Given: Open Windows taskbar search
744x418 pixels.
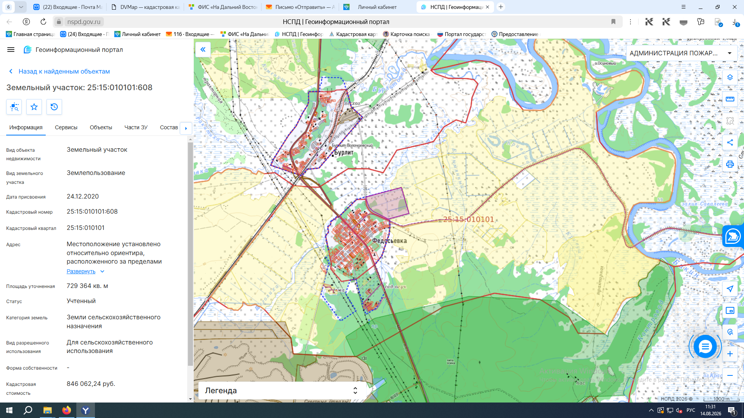Looking at the screenshot, I should (x=28, y=410).
